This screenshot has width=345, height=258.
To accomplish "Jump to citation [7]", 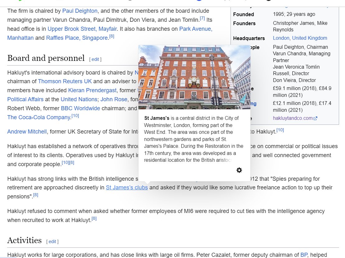I will [x=202, y=18].
